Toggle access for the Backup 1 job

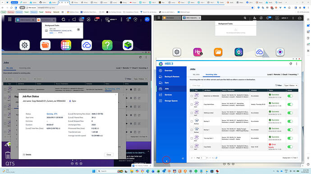pyautogui.click(x=290, y=130)
